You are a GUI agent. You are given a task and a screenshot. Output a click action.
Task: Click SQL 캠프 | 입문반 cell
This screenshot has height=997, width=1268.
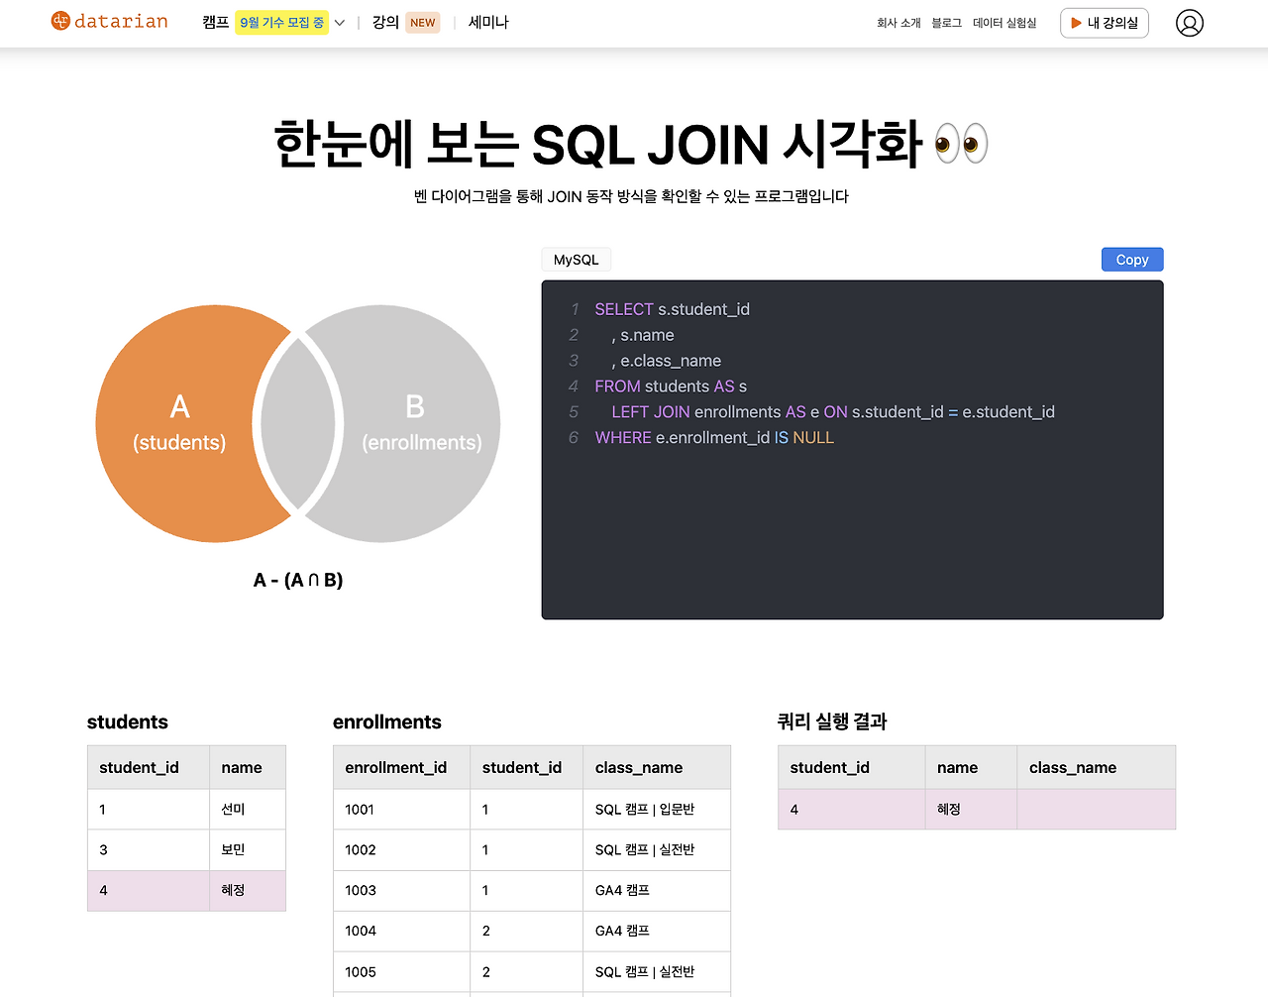[x=657, y=810]
